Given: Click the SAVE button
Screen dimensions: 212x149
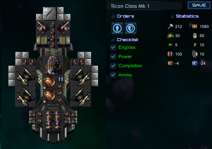Looking at the screenshot, I should (x=199, y=5).
